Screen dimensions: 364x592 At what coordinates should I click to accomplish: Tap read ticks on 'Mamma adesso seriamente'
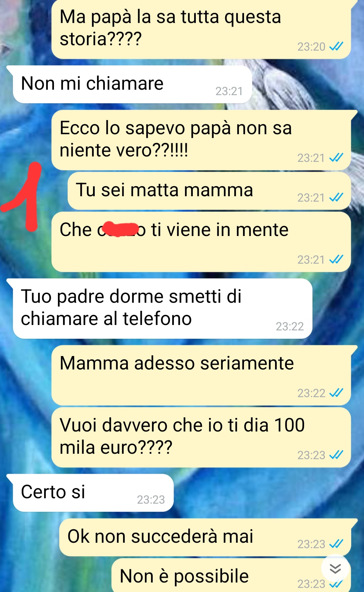pyautogui.click(x=336, y=393)
